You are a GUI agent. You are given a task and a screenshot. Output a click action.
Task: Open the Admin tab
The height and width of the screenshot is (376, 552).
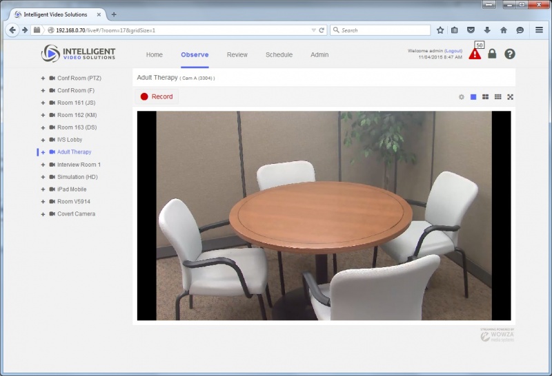(x=319, y=55)
